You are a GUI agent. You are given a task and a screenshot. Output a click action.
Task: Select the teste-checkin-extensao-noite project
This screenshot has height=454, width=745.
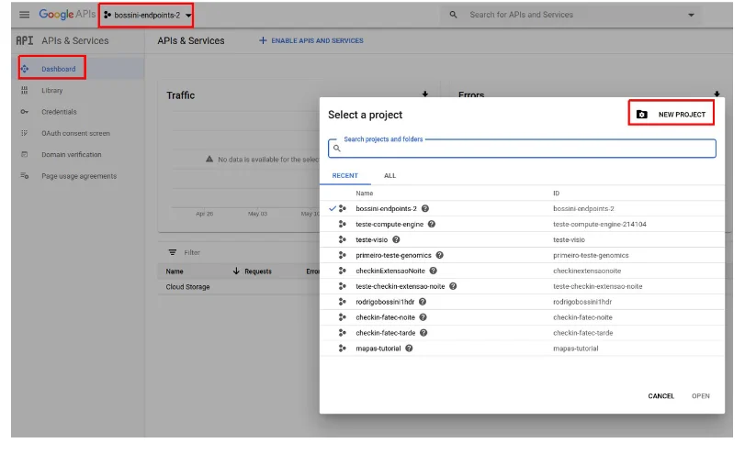click(522, 286)
